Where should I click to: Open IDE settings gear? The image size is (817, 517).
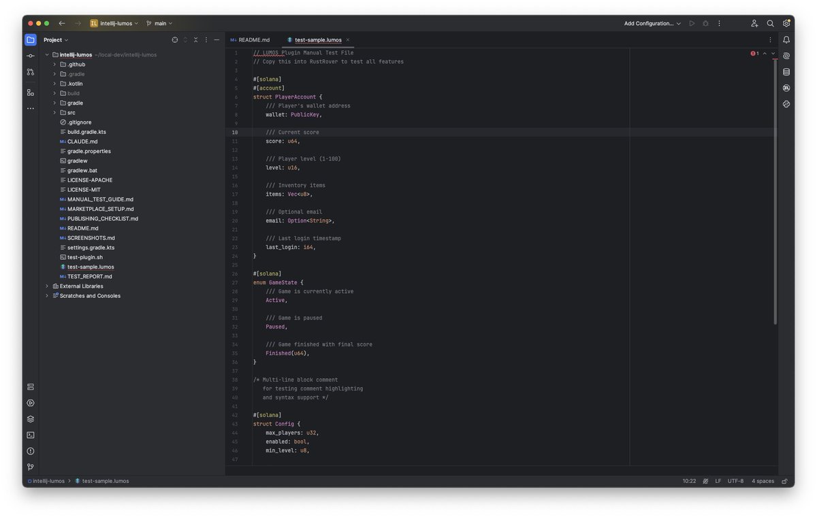click(x=786, y=23)
